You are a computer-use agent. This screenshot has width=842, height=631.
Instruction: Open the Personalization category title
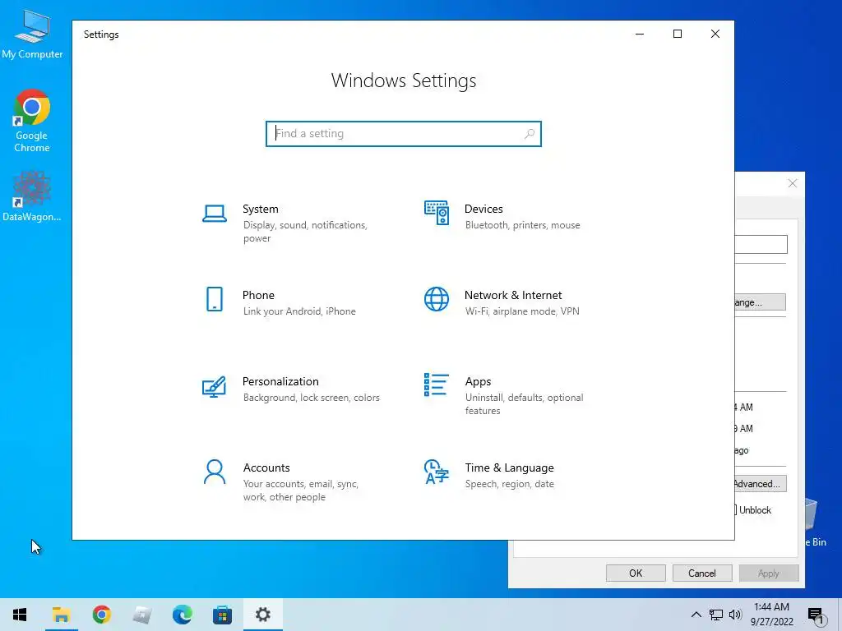click(x=280, y=381)
